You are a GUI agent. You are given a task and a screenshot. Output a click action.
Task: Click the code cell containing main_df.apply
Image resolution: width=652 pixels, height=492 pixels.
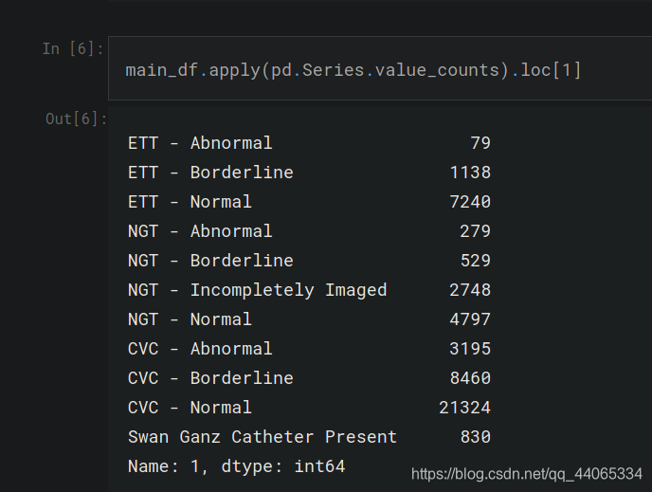click(380, 68)
